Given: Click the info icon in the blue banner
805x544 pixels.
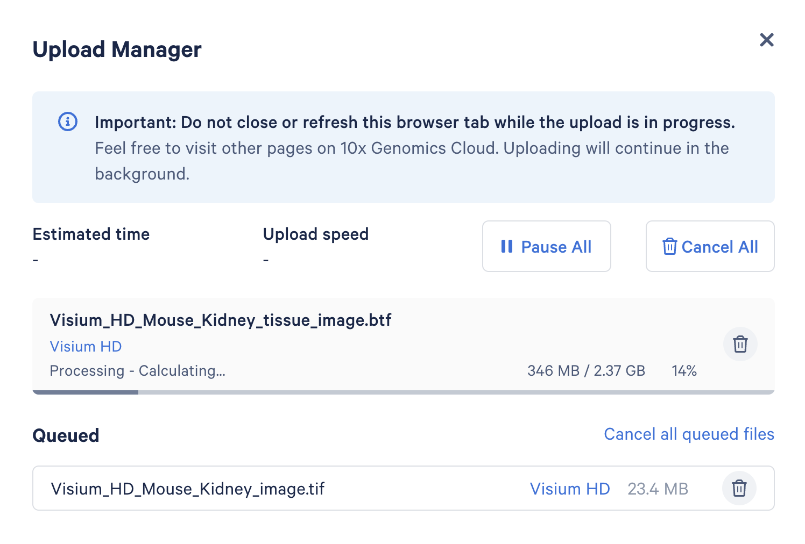Looking at the screenshot, I should point(68,121).
